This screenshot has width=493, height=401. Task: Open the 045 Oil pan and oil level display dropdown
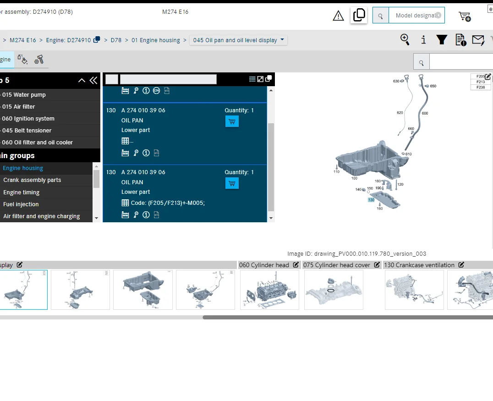238,40
